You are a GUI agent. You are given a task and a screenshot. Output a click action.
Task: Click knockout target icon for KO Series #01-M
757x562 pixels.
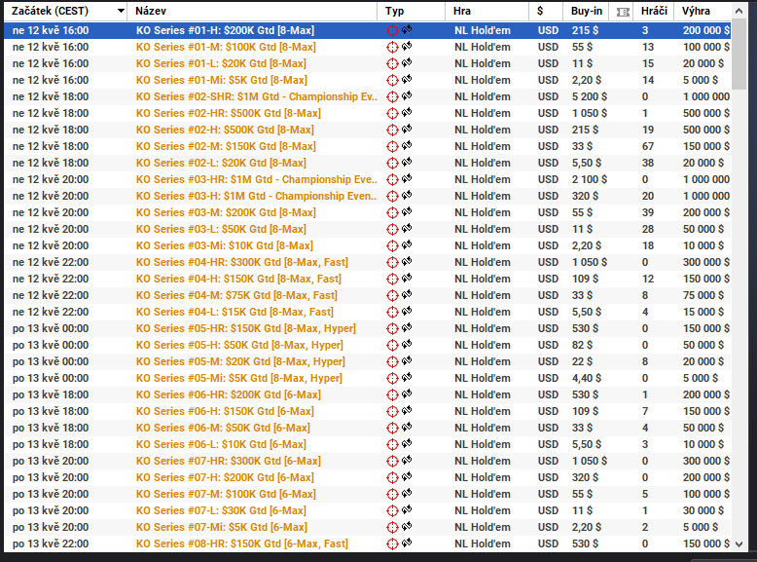[392, 47]
